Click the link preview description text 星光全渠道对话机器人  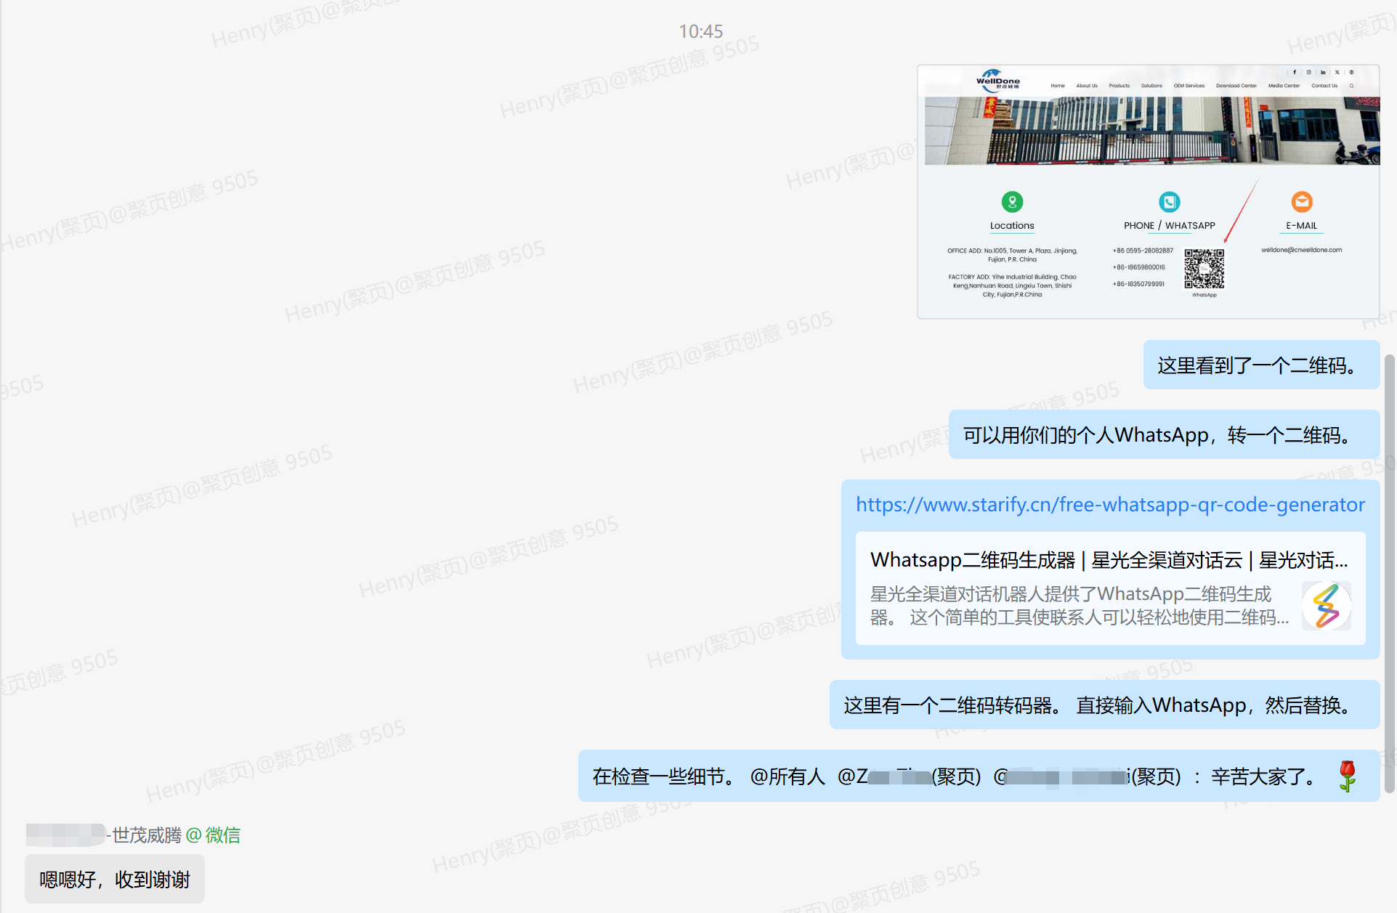click(1080, 606)
